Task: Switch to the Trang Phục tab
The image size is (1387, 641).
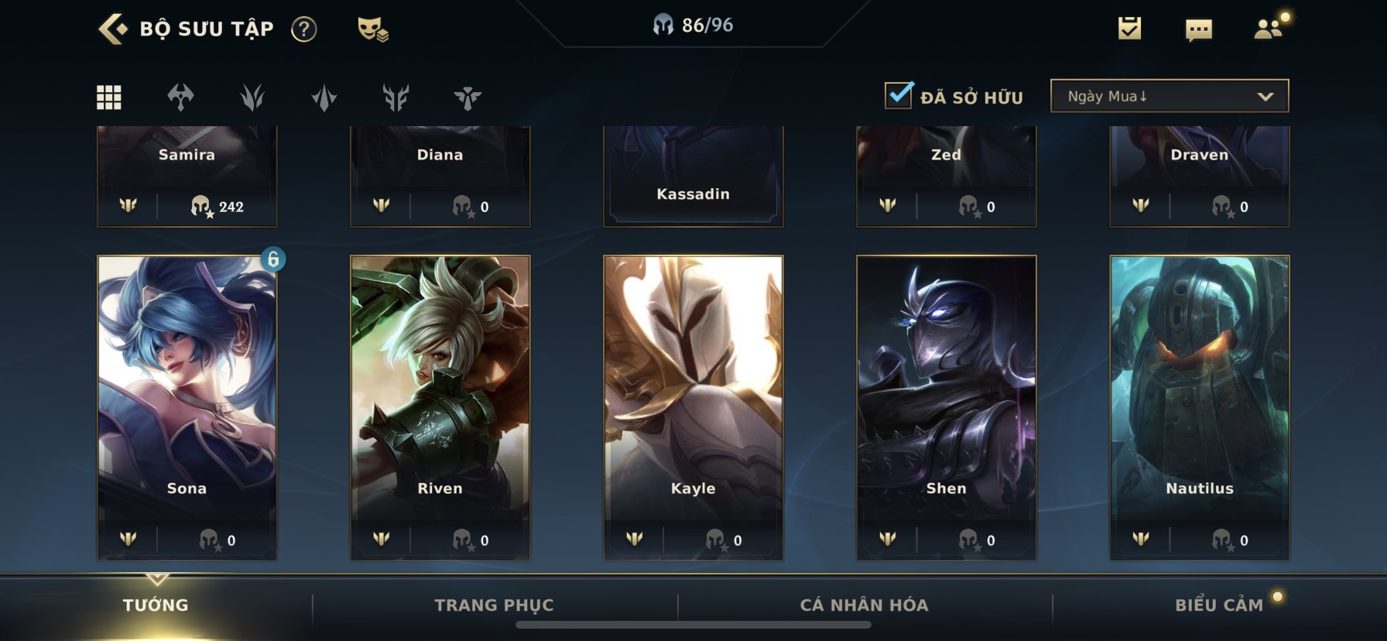Action: (x=494, y=605)
